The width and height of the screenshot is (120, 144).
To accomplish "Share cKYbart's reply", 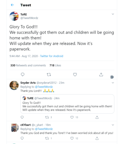I will (x=97, y=138).
